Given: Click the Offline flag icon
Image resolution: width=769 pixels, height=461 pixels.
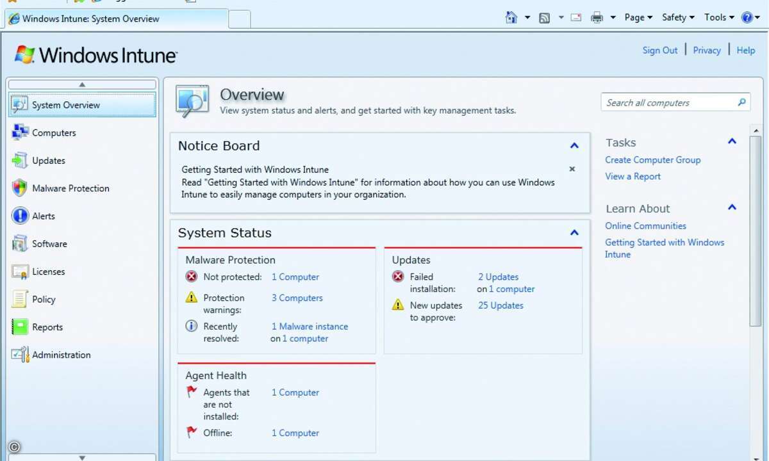Looking at the screenshot, I should click(192, 432).
